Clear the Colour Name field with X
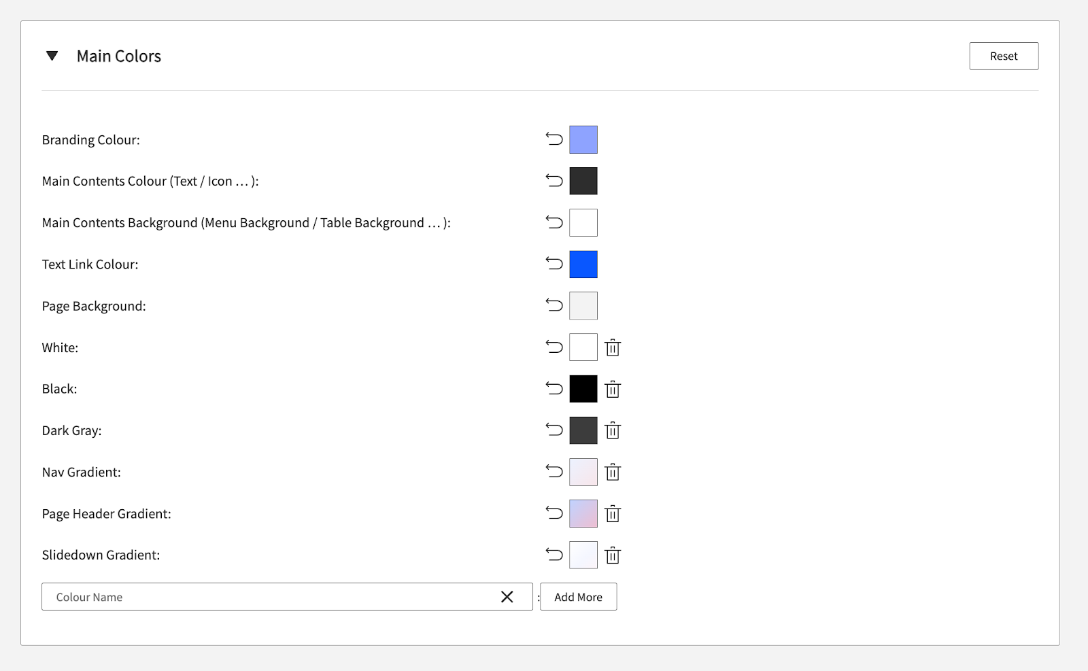The height and width of the screenshot is (671, 1088). point(507,597)
